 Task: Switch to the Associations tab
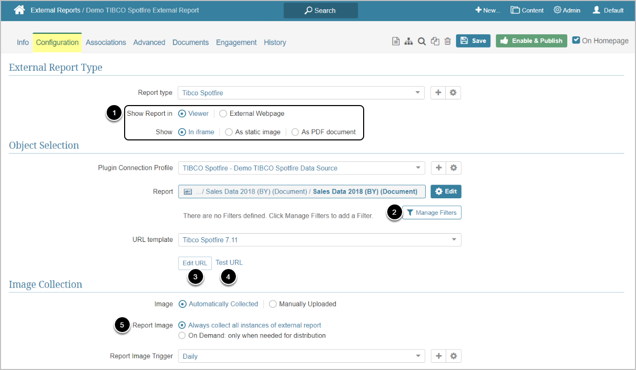(106, 43)
